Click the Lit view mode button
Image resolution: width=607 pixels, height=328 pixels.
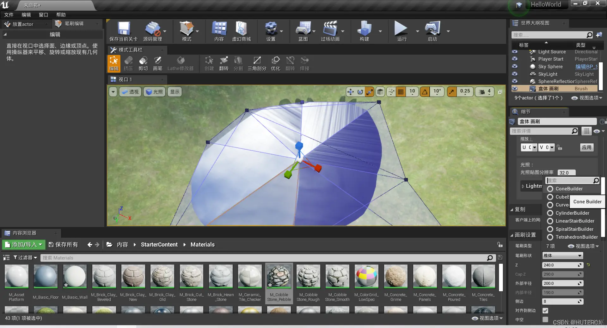point(154,92)
